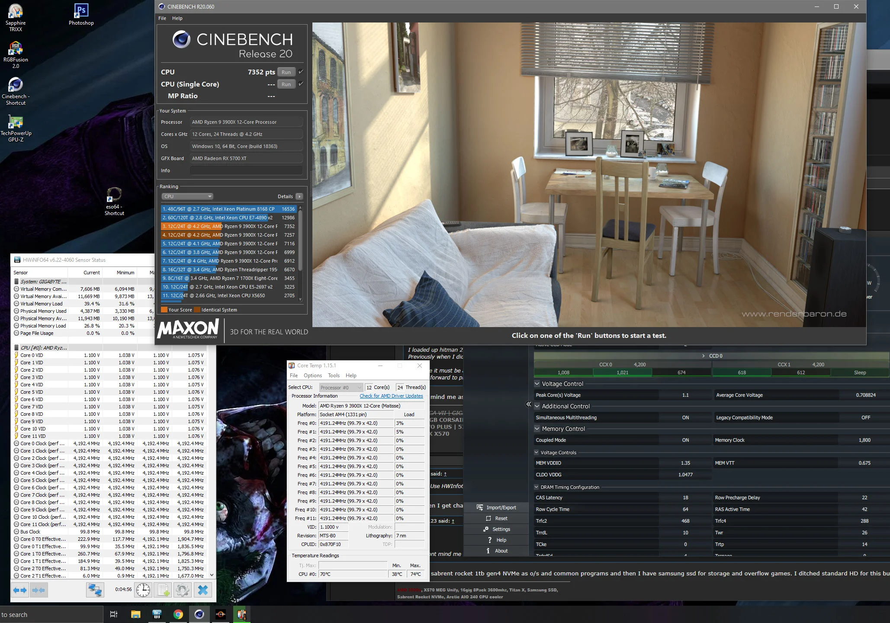The height and width of the screenshot is (623, 890).
Task: Open the CPU ranking dropdown in Cinebench
Action: pos(187,196)
